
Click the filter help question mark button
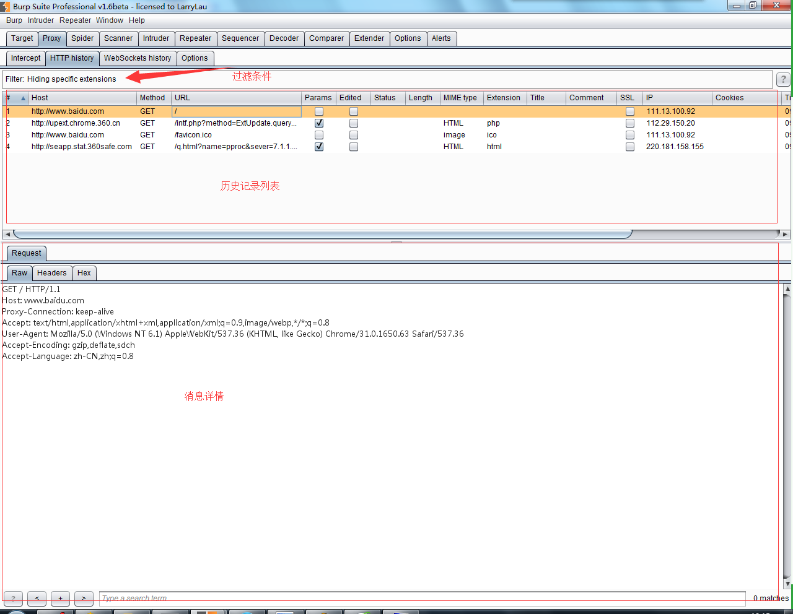[x=783, y=79]
